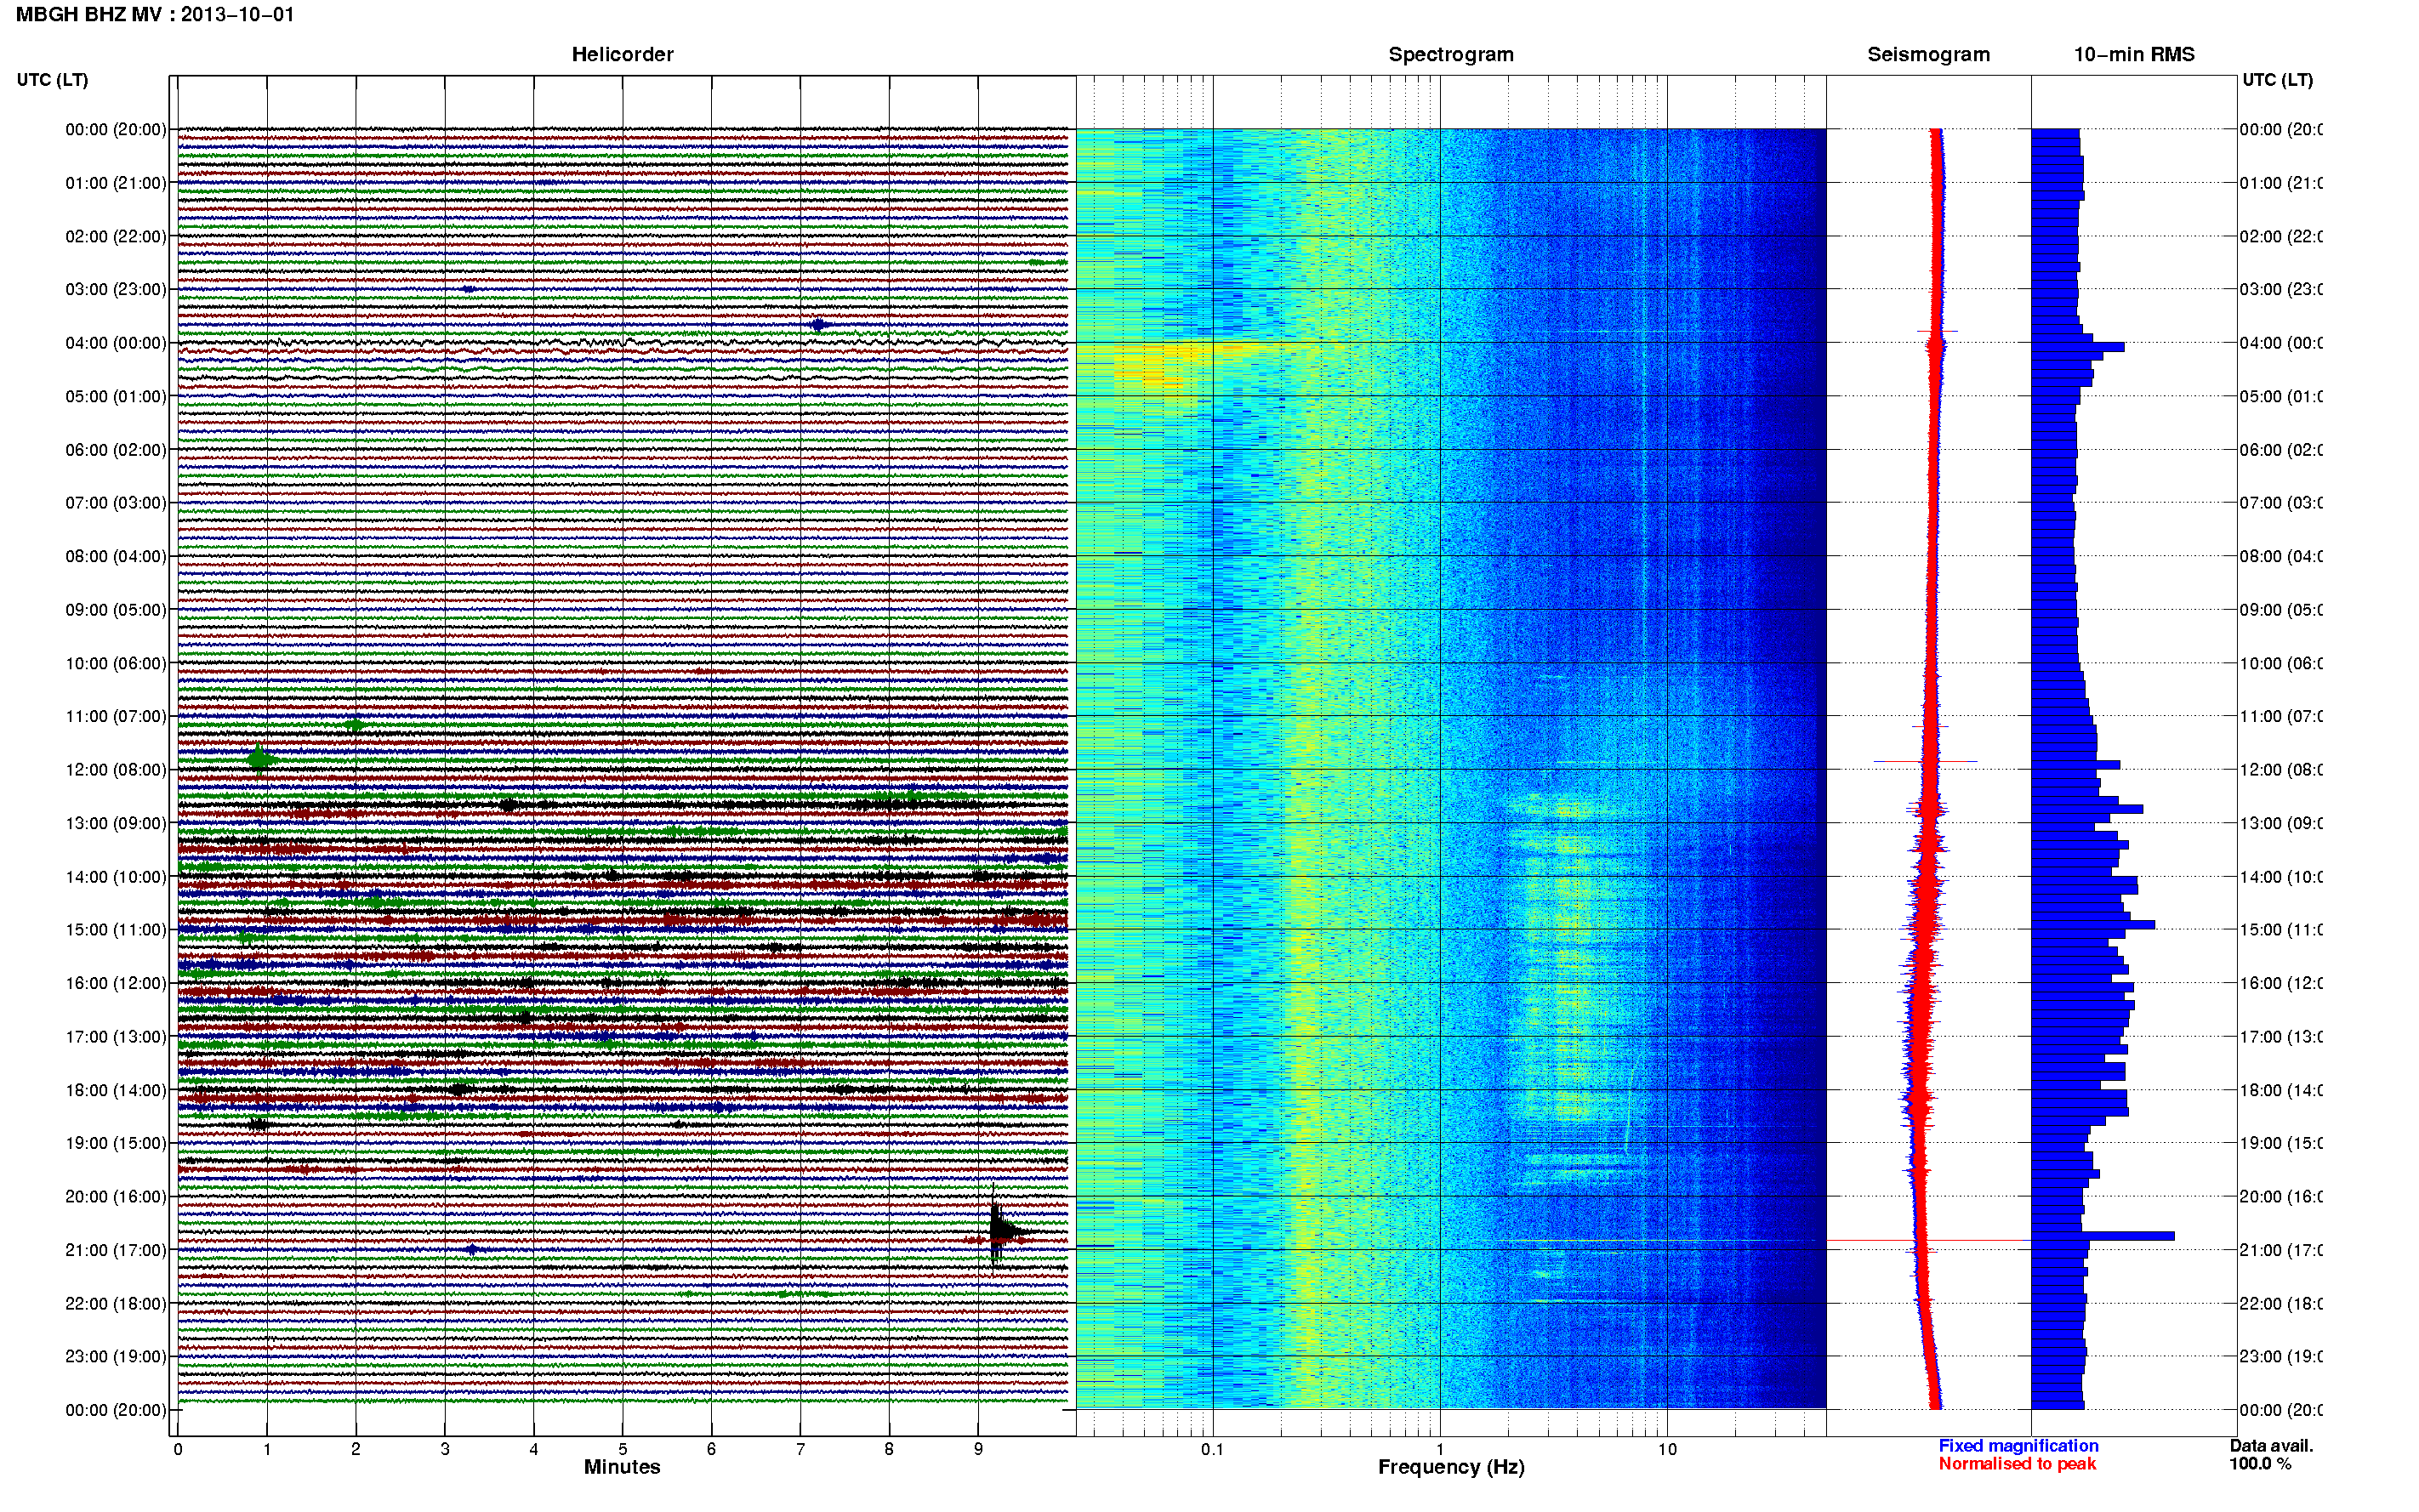This screenshot has height=1512, width=2419.
Task: Click the 10-min RMS panel heading
Action: click(x=2134, y=54)
